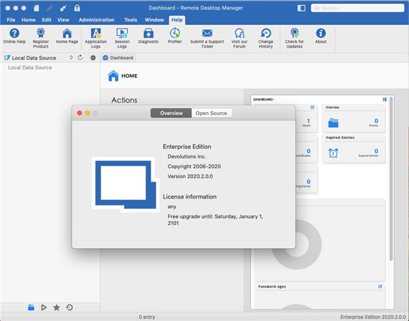Image resolution: width=409 pixels, height=321 pixels.
Task: Click the Entries folder icon card
Action: (333, 122)
